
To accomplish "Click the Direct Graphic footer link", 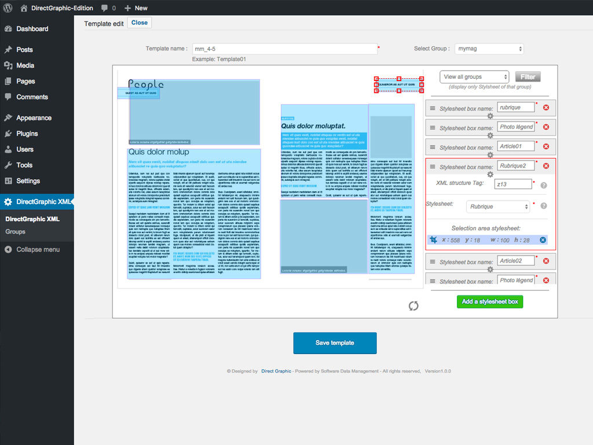I will [x=276, y=371].
